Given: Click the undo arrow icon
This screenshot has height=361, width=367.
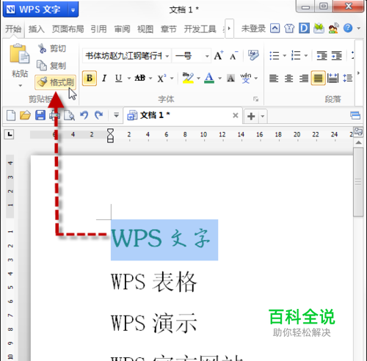Looking at the screenshot, I should [x=84, y=115].
